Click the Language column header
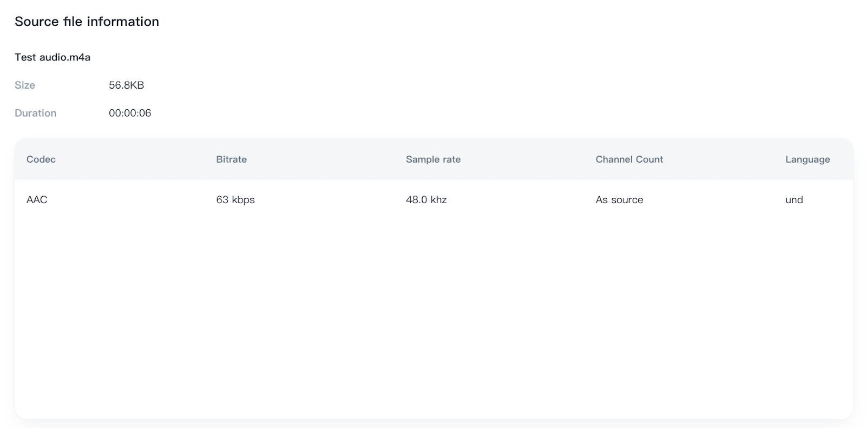This screenshot has height=428, width=866. point(808,159)
